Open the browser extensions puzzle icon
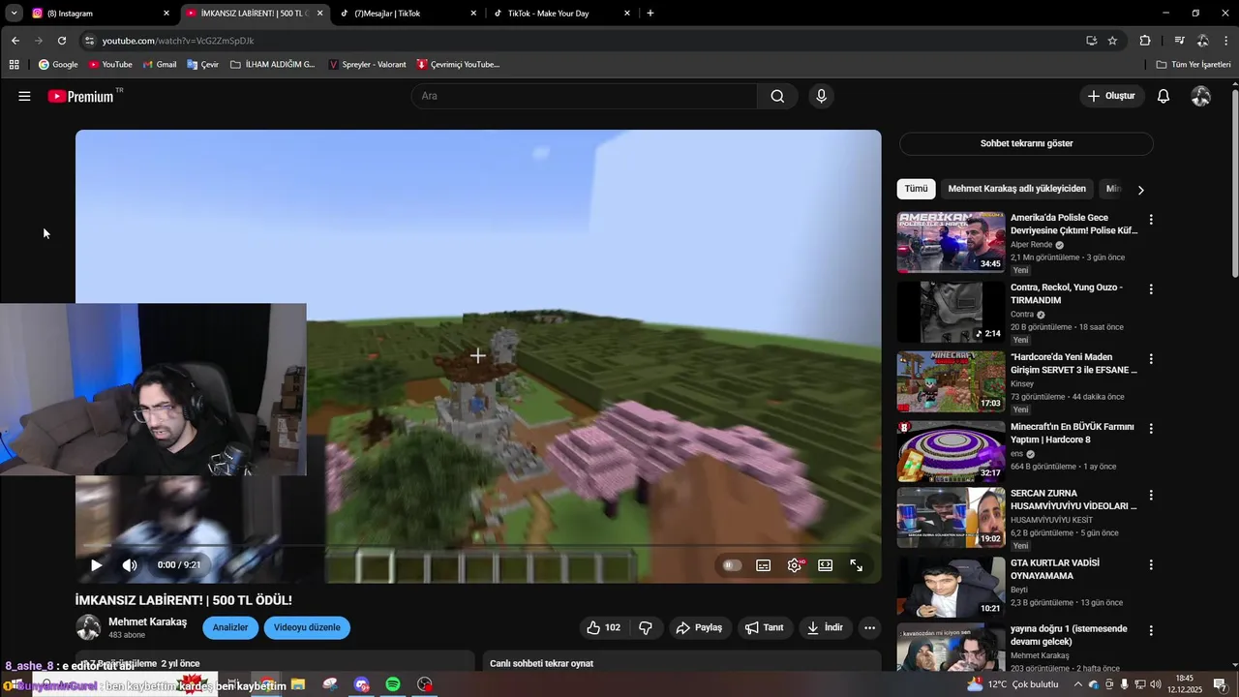Viewport: 1239px width, 697px height. [x=1145, y=41]
